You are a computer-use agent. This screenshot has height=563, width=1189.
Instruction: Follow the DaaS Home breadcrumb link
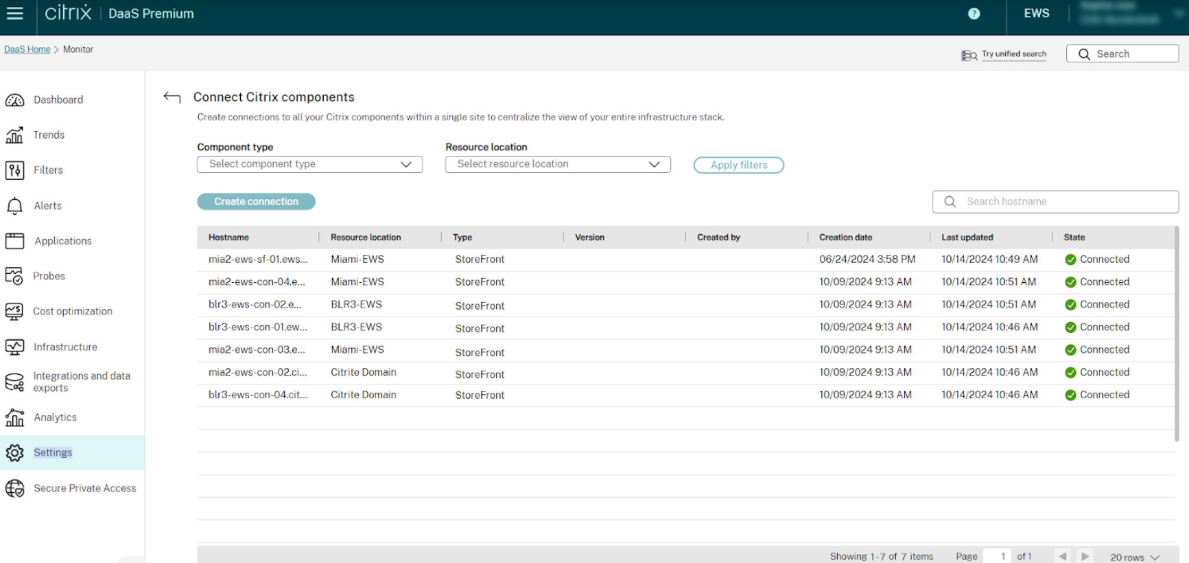(x=27, y=49)
